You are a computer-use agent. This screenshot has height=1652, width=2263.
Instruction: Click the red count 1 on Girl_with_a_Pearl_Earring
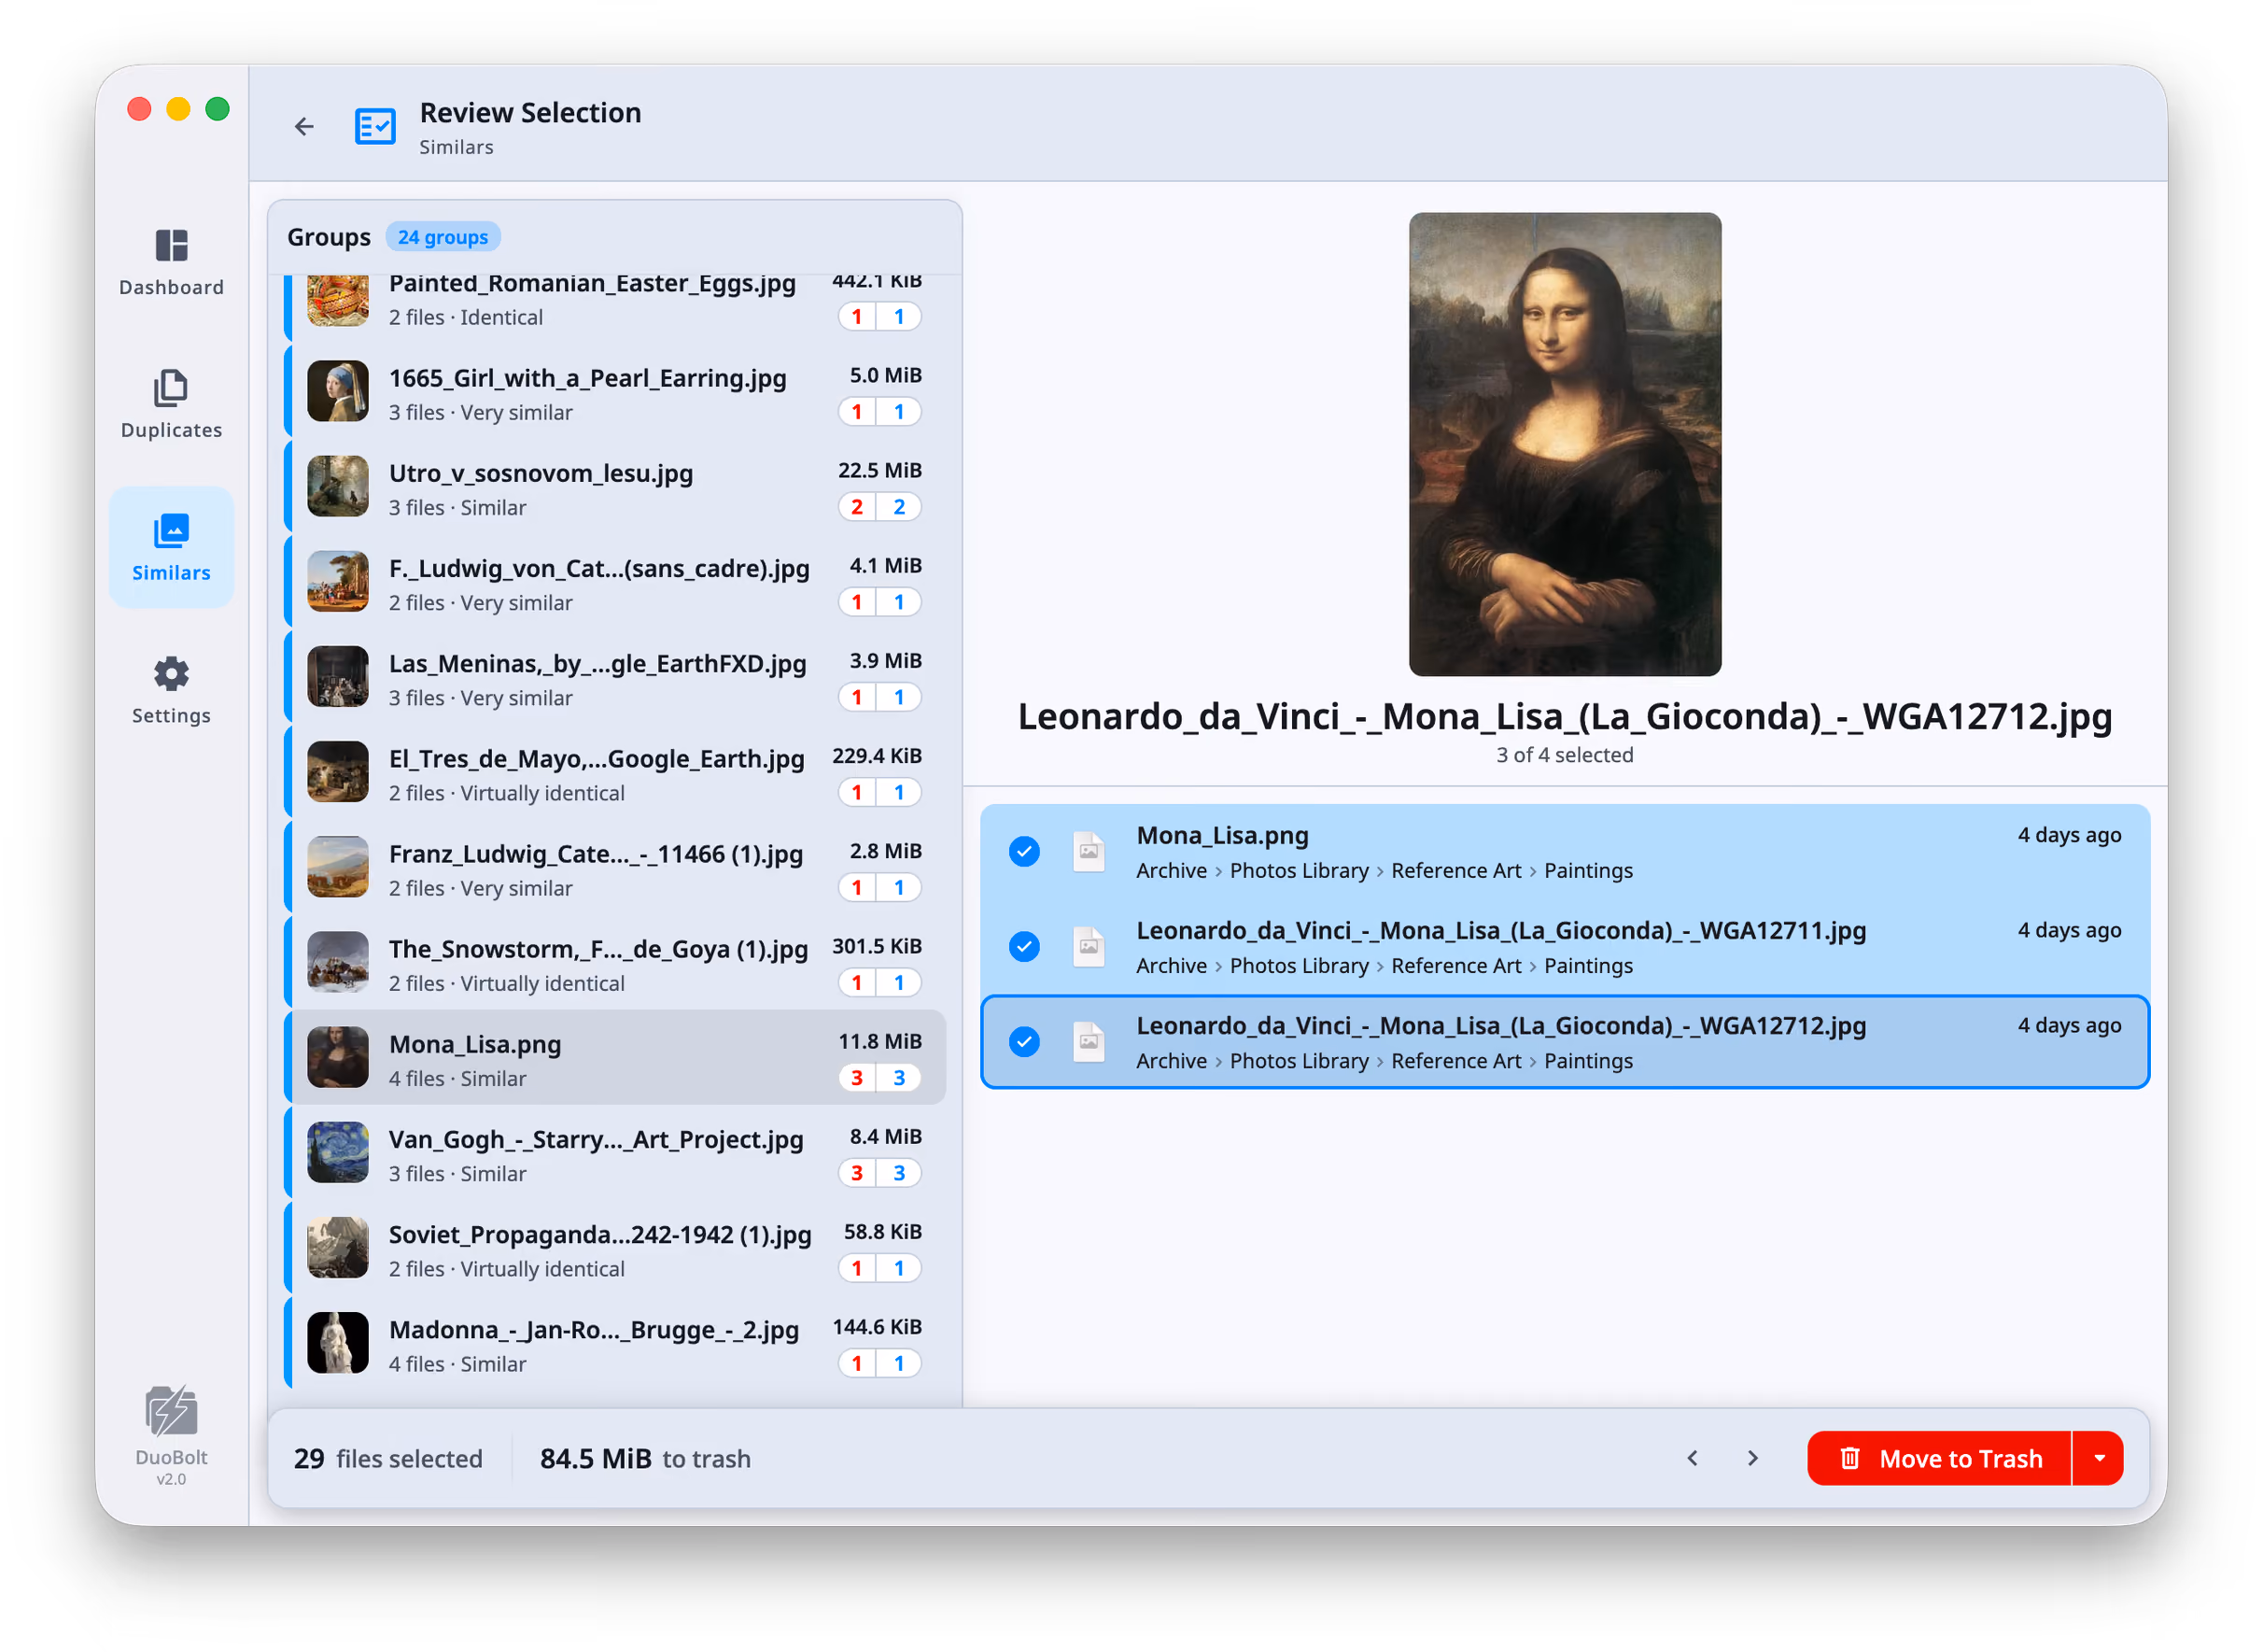click(x=857, y=413)
